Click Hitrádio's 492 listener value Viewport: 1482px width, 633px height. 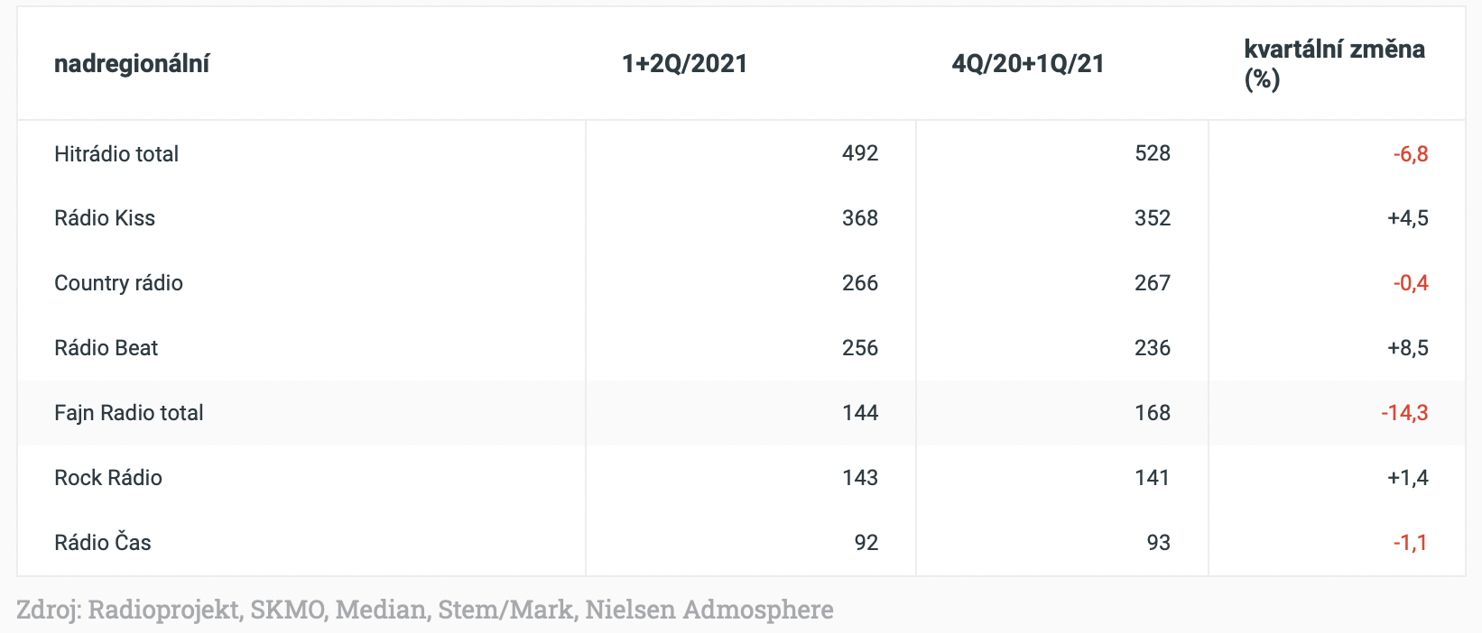859,153
